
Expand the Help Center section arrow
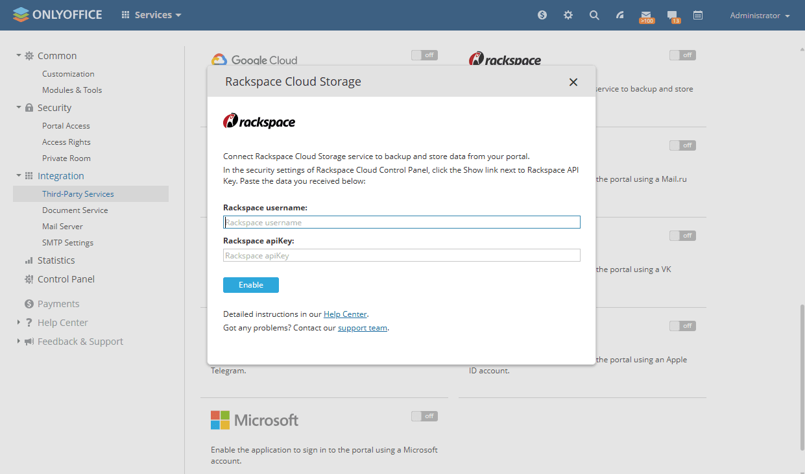pos(19,322)
